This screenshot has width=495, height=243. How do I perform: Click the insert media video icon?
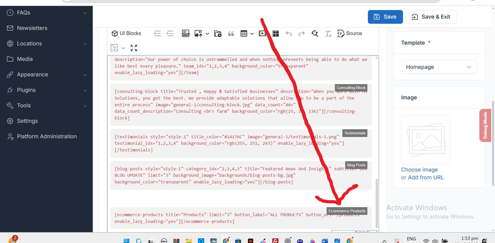click(262, 34)
